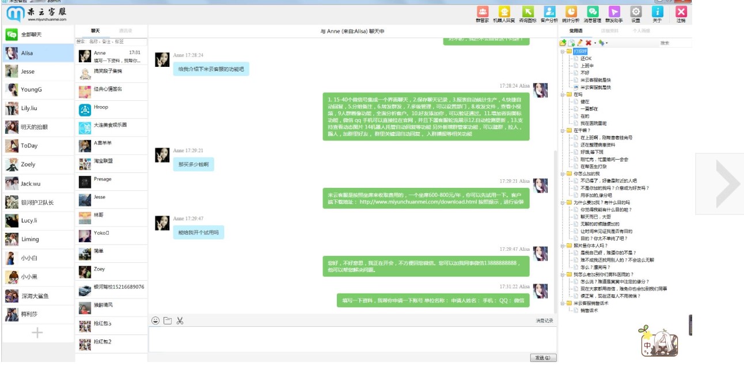Open dropdown arrow next to the delete icon
Viewport: 744px width, 377px height.
tap(594, 43)
